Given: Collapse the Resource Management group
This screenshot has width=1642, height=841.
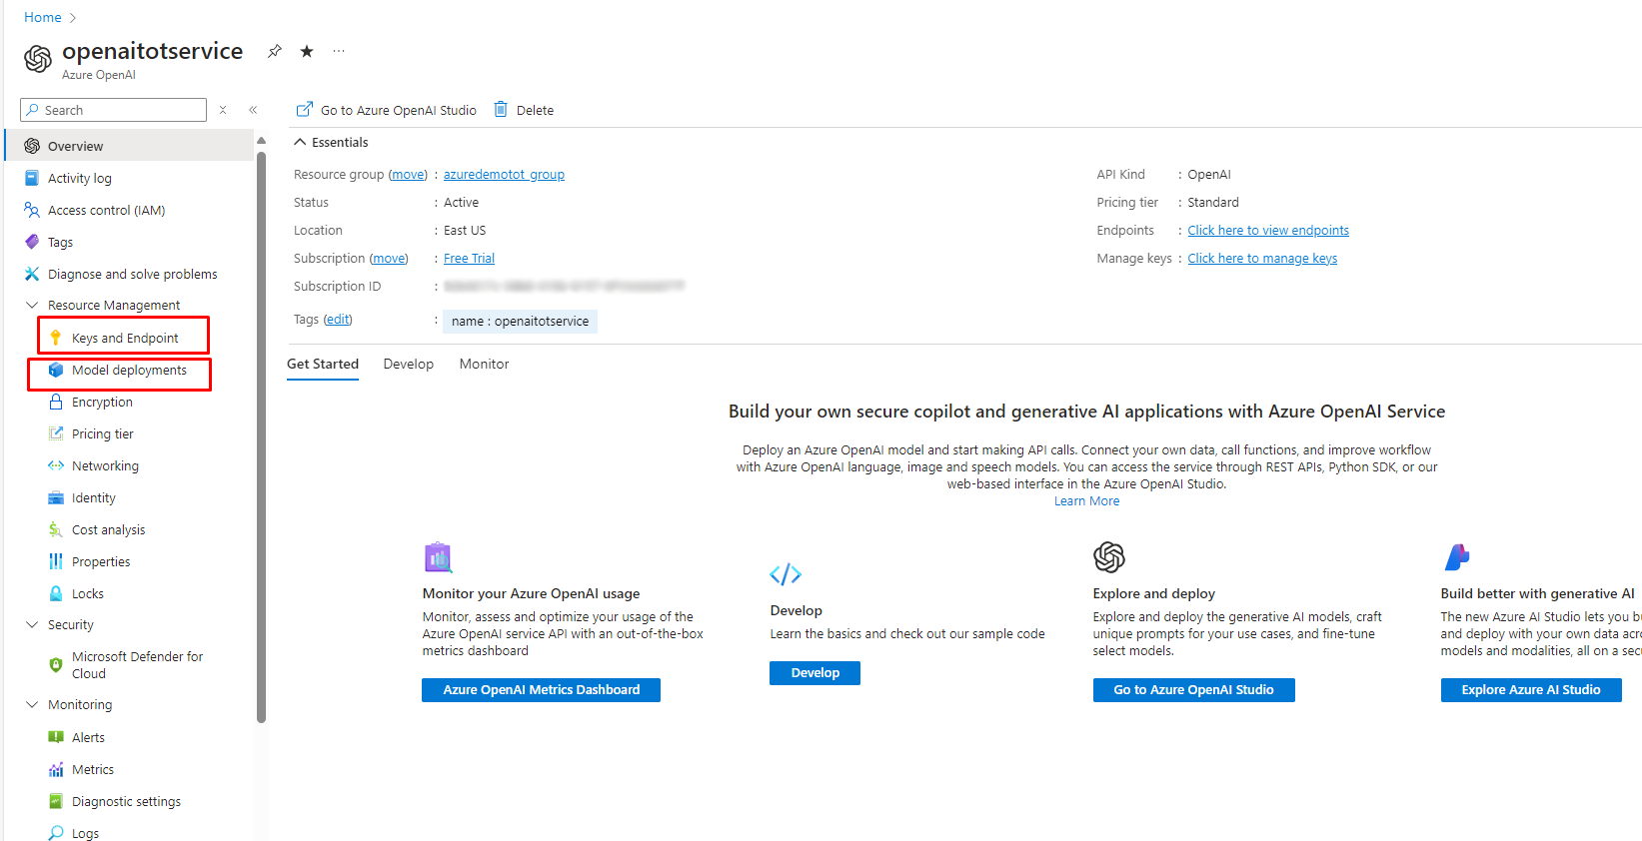Looking at the screenshot, I should (32, 305).
